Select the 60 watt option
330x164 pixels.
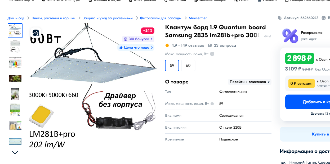point(188,65)
